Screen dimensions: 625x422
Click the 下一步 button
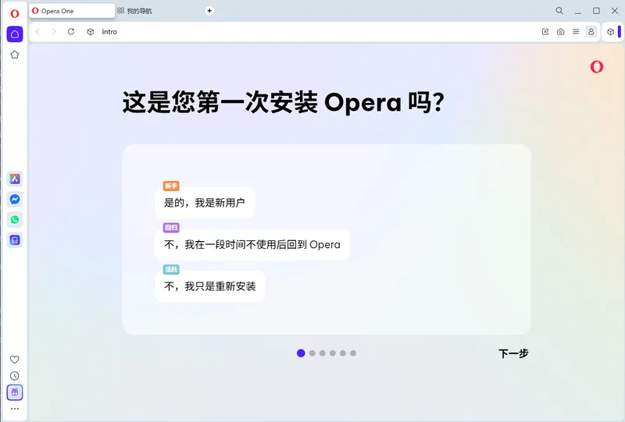[513, 353]
